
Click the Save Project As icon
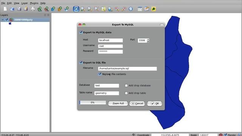pyautogui.click(x=26, y=9)
